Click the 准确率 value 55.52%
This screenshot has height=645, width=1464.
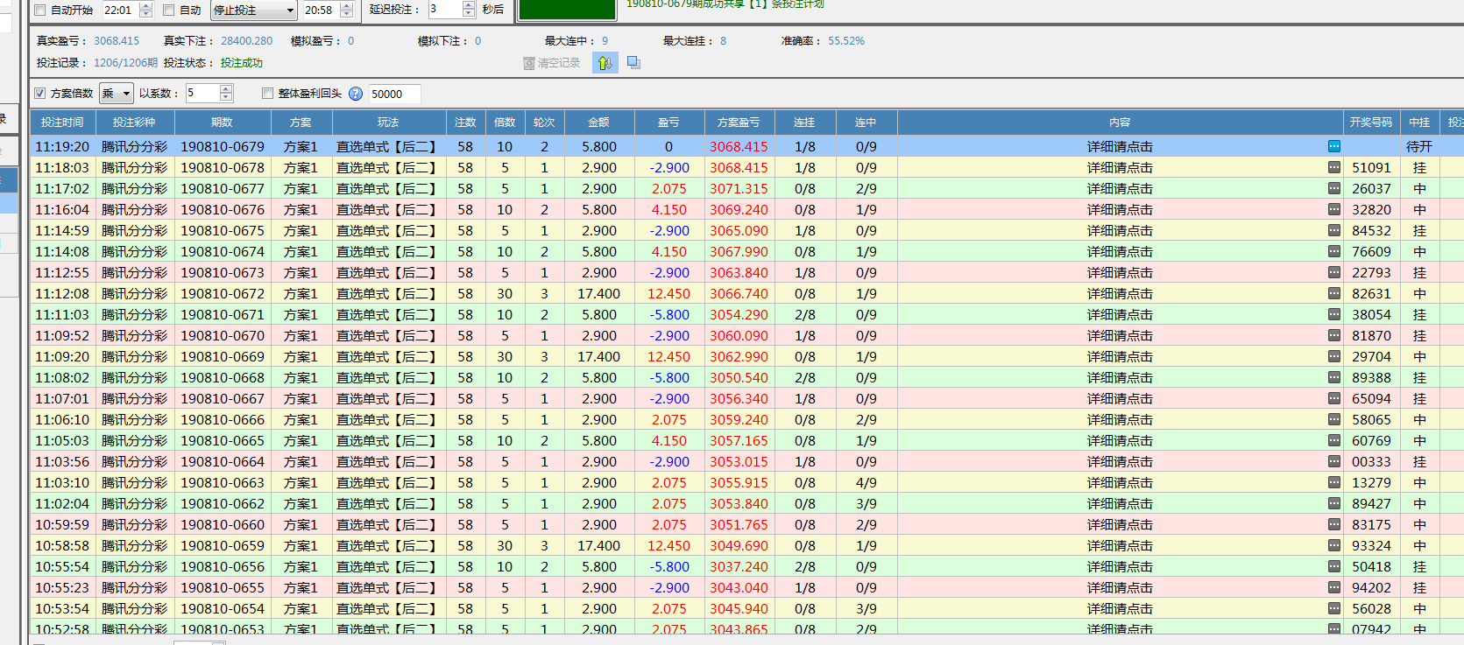846,41
